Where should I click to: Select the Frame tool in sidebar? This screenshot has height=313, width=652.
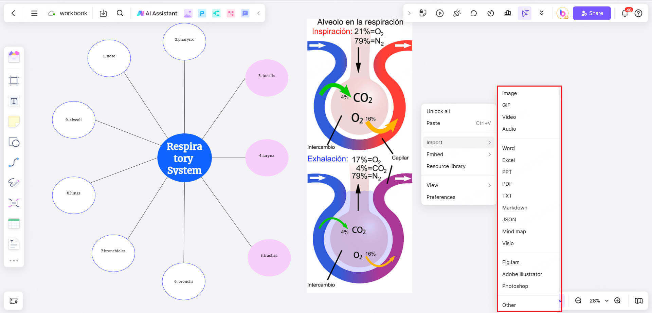14,81
